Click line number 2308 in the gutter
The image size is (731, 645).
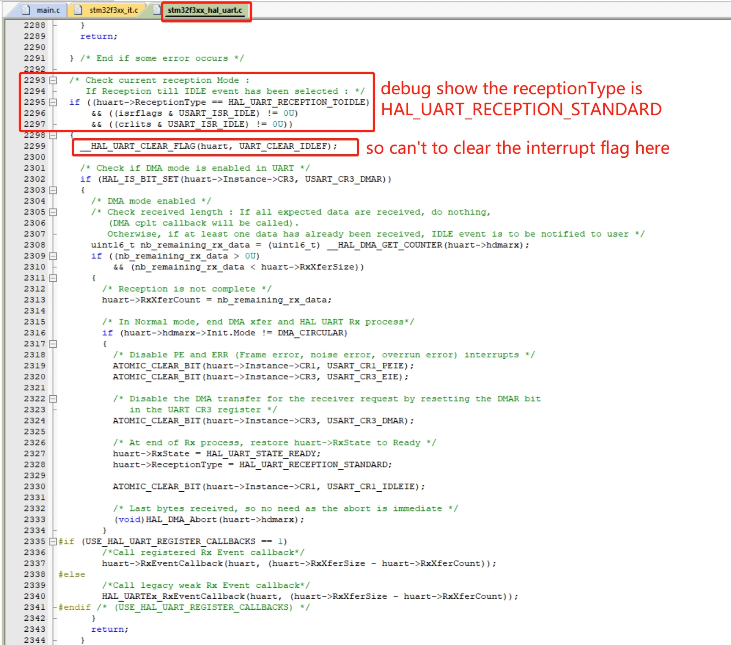pyautogui.click(x=35, y=245)
